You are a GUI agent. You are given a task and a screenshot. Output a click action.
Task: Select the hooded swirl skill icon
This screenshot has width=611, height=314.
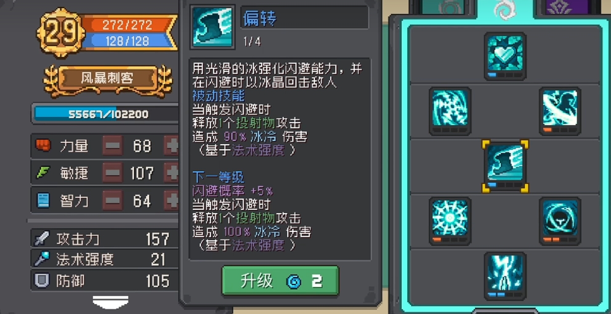click(560, 221)
